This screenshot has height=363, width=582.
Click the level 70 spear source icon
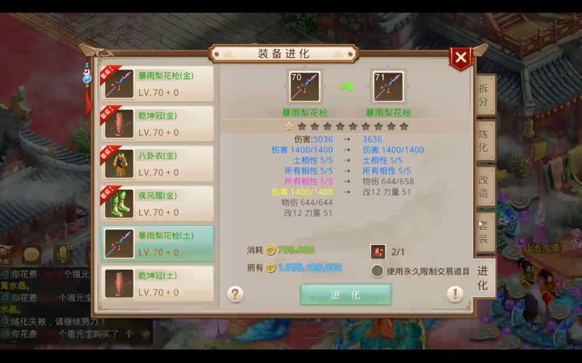(x=305, y=86)
